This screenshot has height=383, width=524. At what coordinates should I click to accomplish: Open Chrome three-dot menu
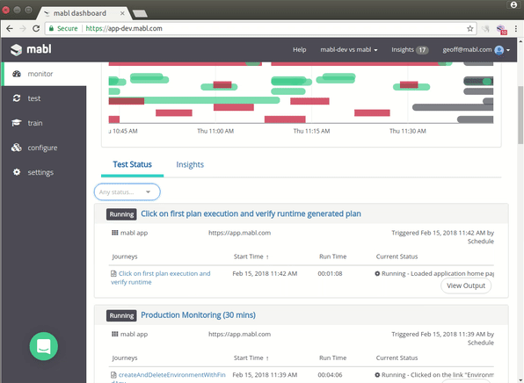pos(516,29)
